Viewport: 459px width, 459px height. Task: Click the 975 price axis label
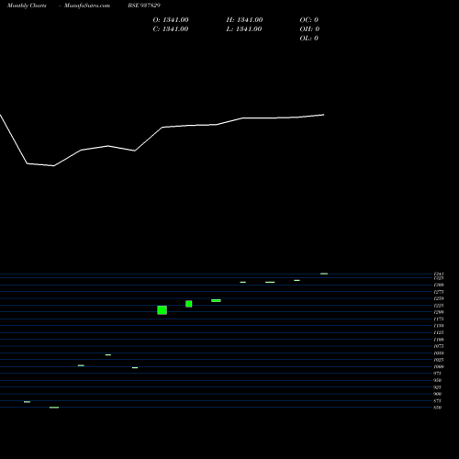[438, 374]
